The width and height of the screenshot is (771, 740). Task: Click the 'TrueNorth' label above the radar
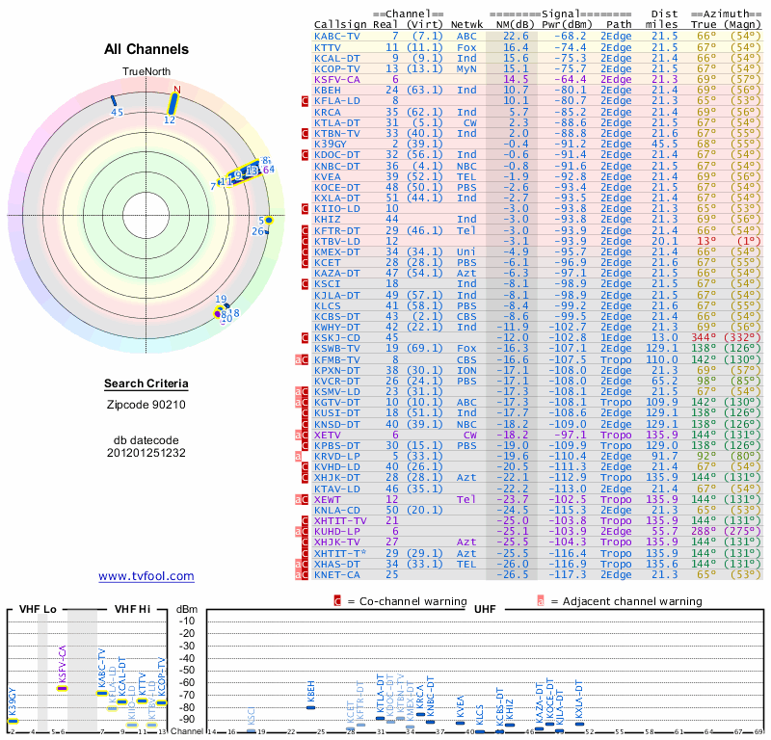[146, 71]
